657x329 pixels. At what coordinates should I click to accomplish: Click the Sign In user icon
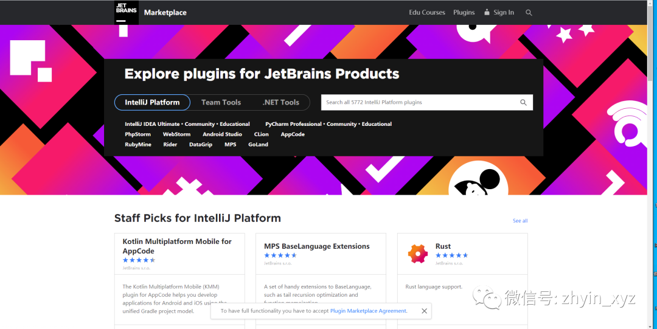[x=487, y=12]
